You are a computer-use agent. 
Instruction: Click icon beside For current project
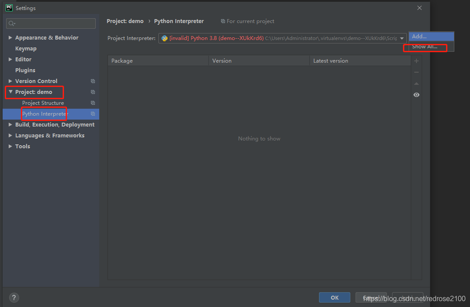(x=223, y=21)
